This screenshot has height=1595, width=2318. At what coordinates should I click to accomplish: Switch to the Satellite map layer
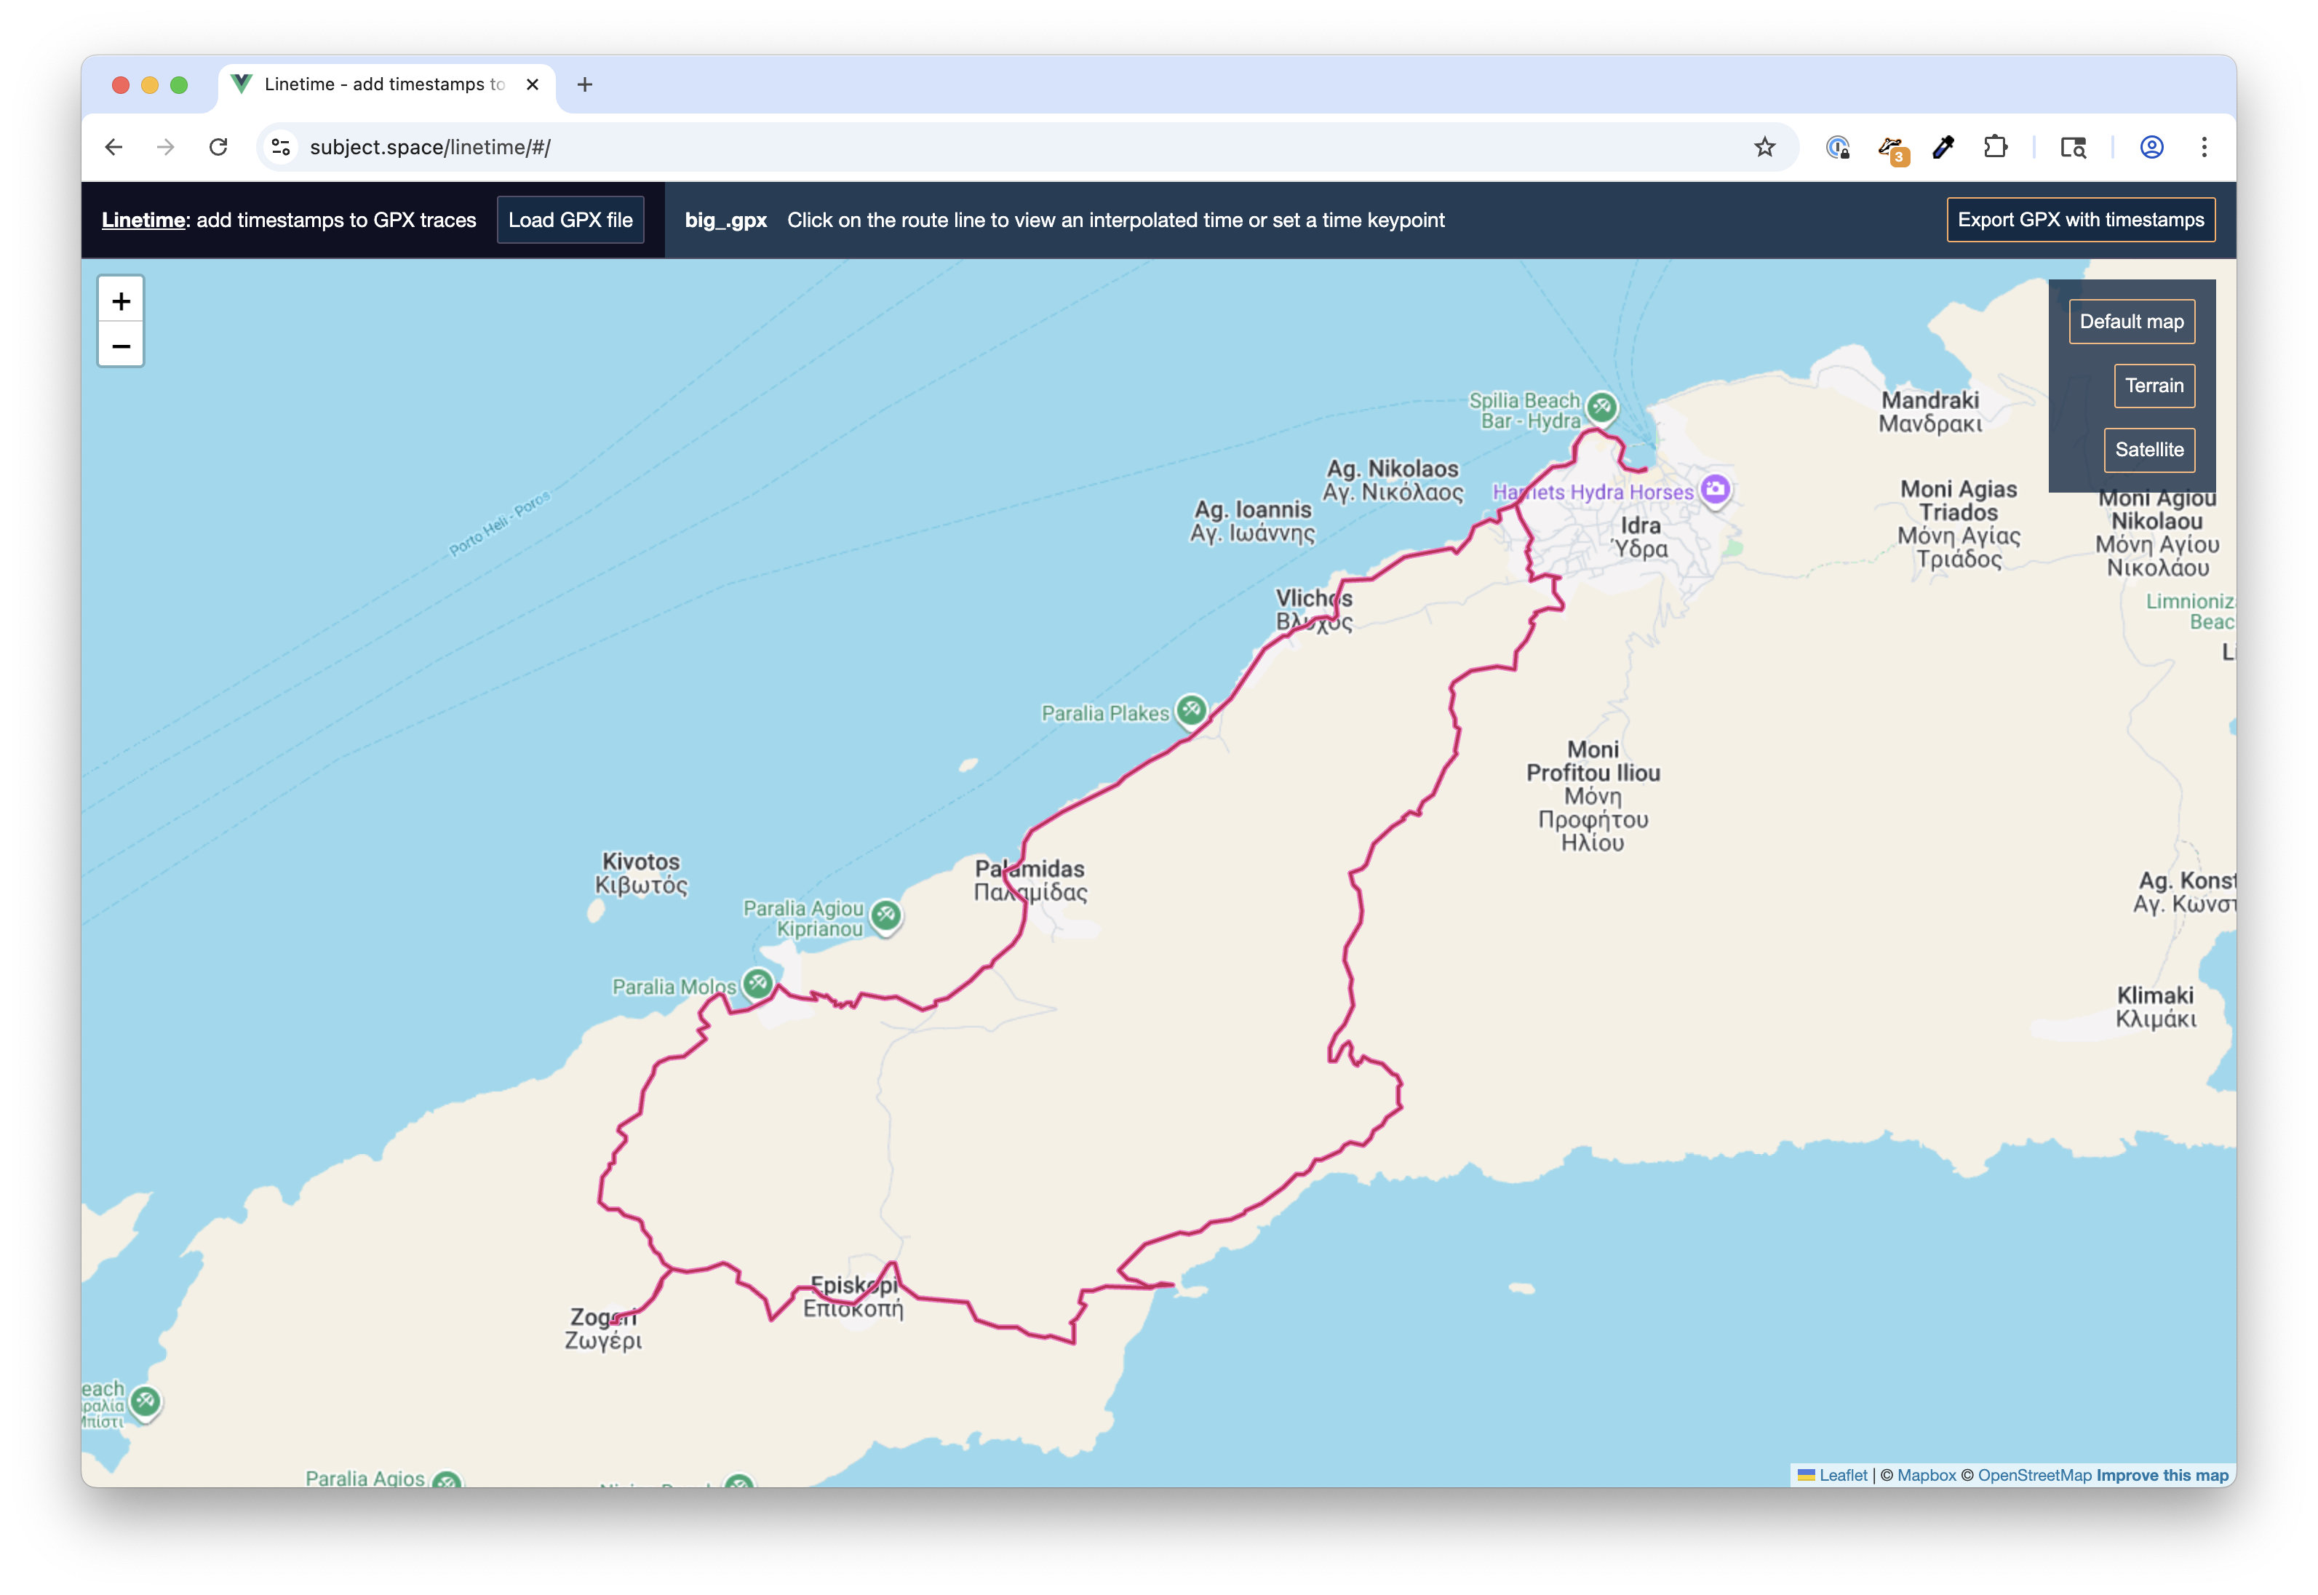click(2148, 450)
